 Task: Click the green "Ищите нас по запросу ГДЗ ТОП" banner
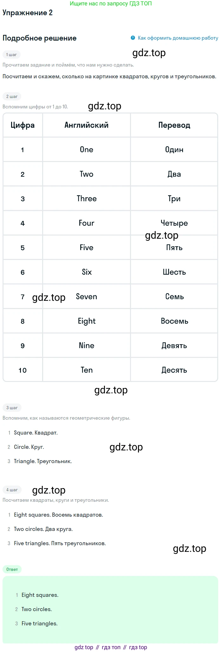pos(111,4)
